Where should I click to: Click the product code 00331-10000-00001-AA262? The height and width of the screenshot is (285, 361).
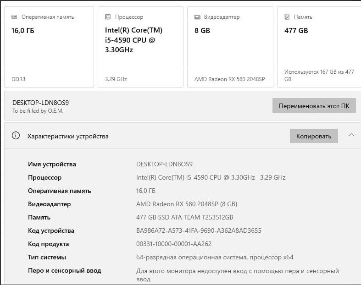click(x=174, y=244)
